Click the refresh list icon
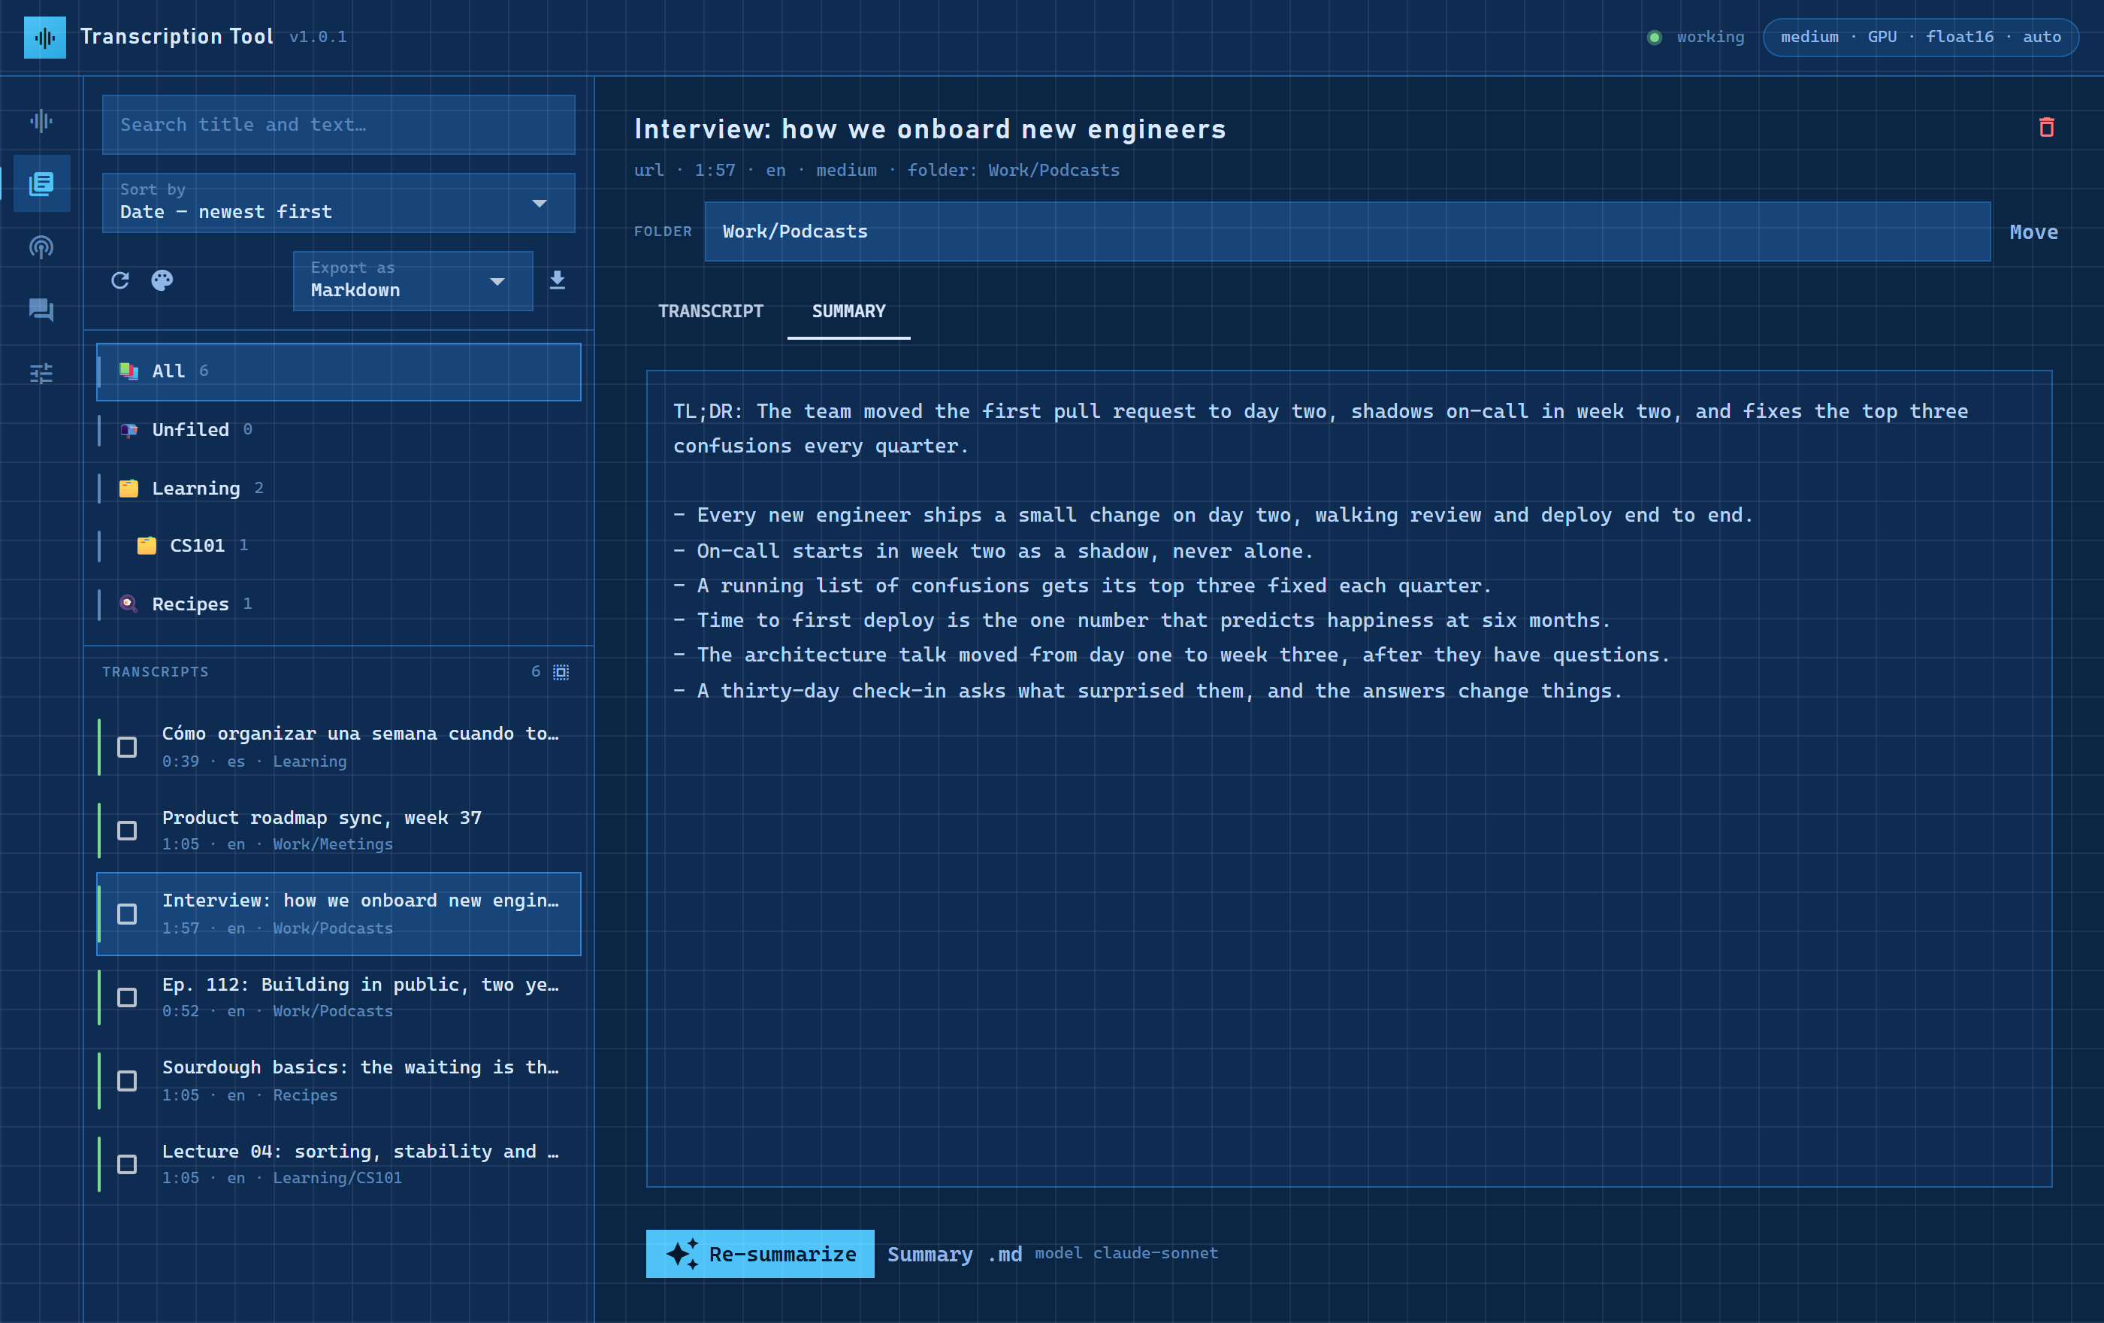This screenshot has width=2104, height=1323. click(119, 280)
